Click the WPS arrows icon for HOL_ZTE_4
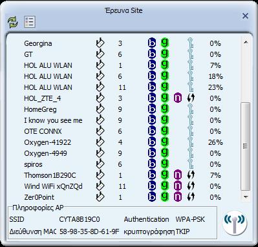 point(191,98)
